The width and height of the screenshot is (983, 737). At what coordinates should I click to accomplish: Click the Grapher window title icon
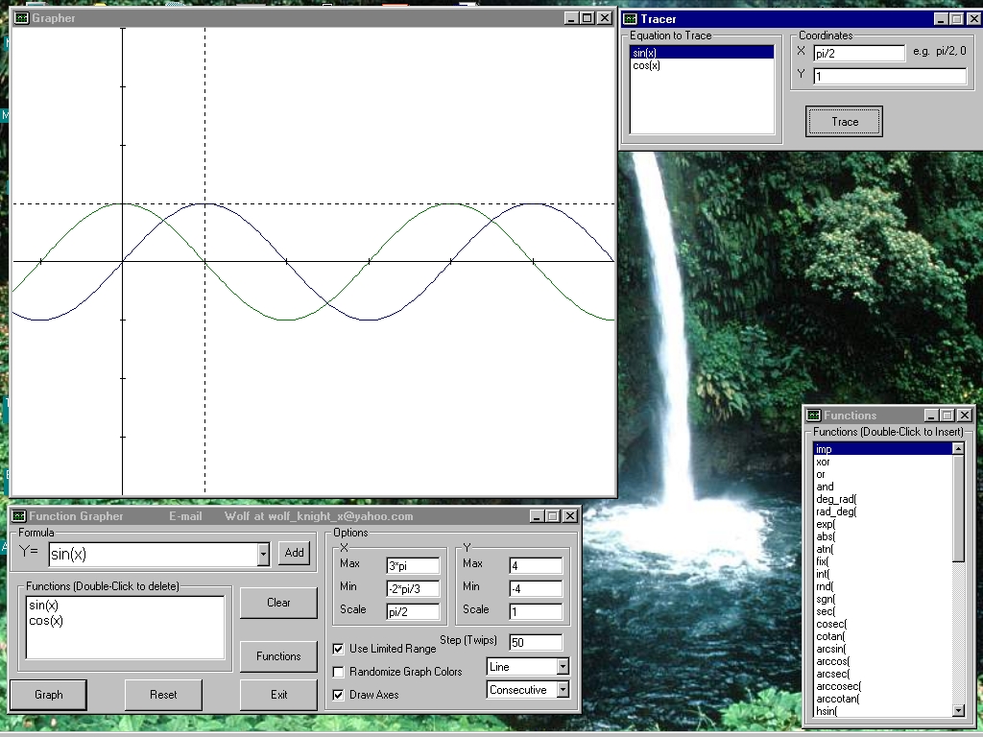click(21, 18)
